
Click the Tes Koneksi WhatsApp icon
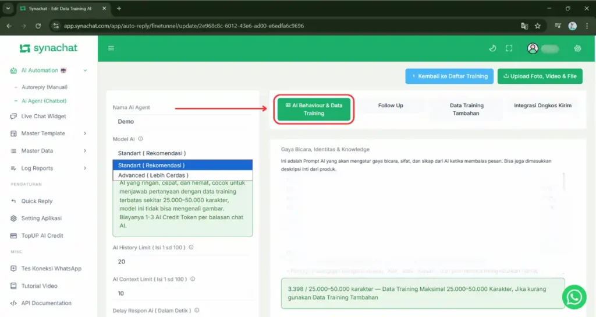pyautogui.click(x=14, y=268)
